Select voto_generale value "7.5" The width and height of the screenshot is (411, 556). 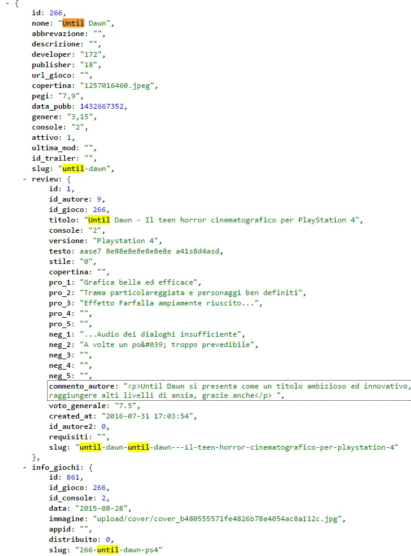[x=125, y=406]
